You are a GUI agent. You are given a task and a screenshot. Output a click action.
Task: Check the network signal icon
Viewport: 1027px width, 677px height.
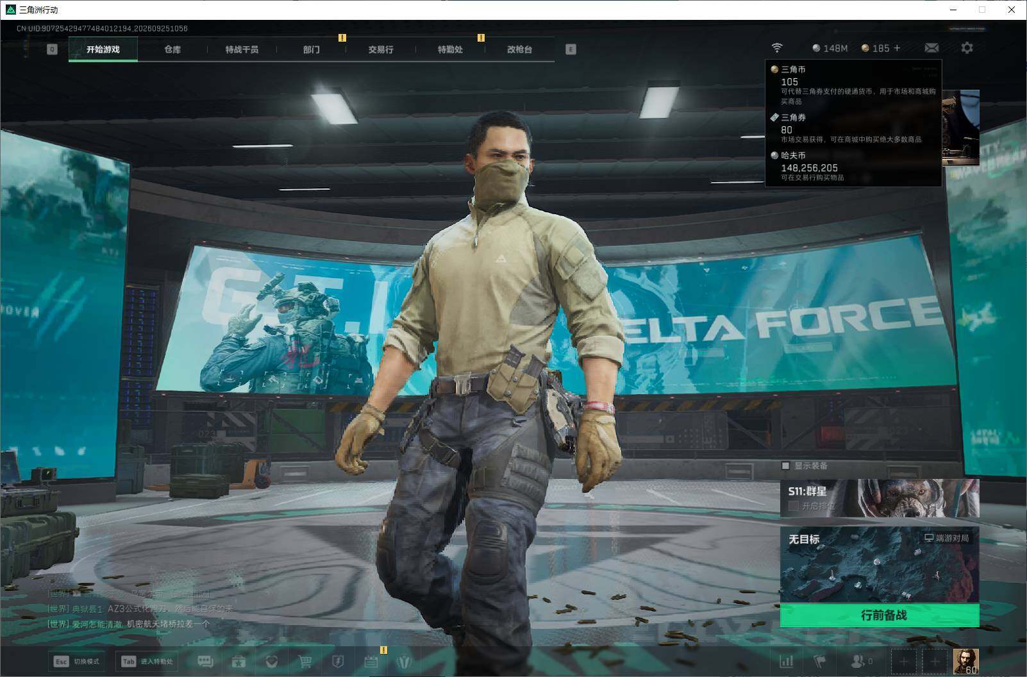point(777,48)
